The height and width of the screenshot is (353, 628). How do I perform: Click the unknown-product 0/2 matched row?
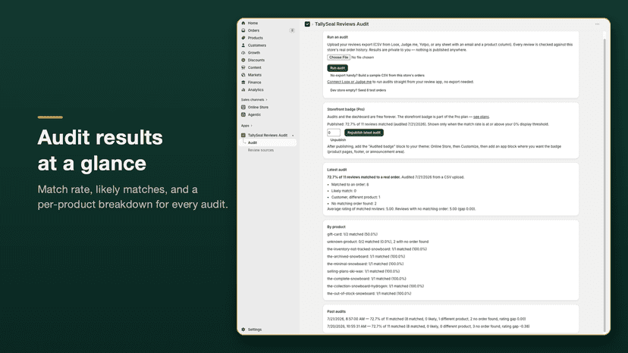[x=378, y=242]
